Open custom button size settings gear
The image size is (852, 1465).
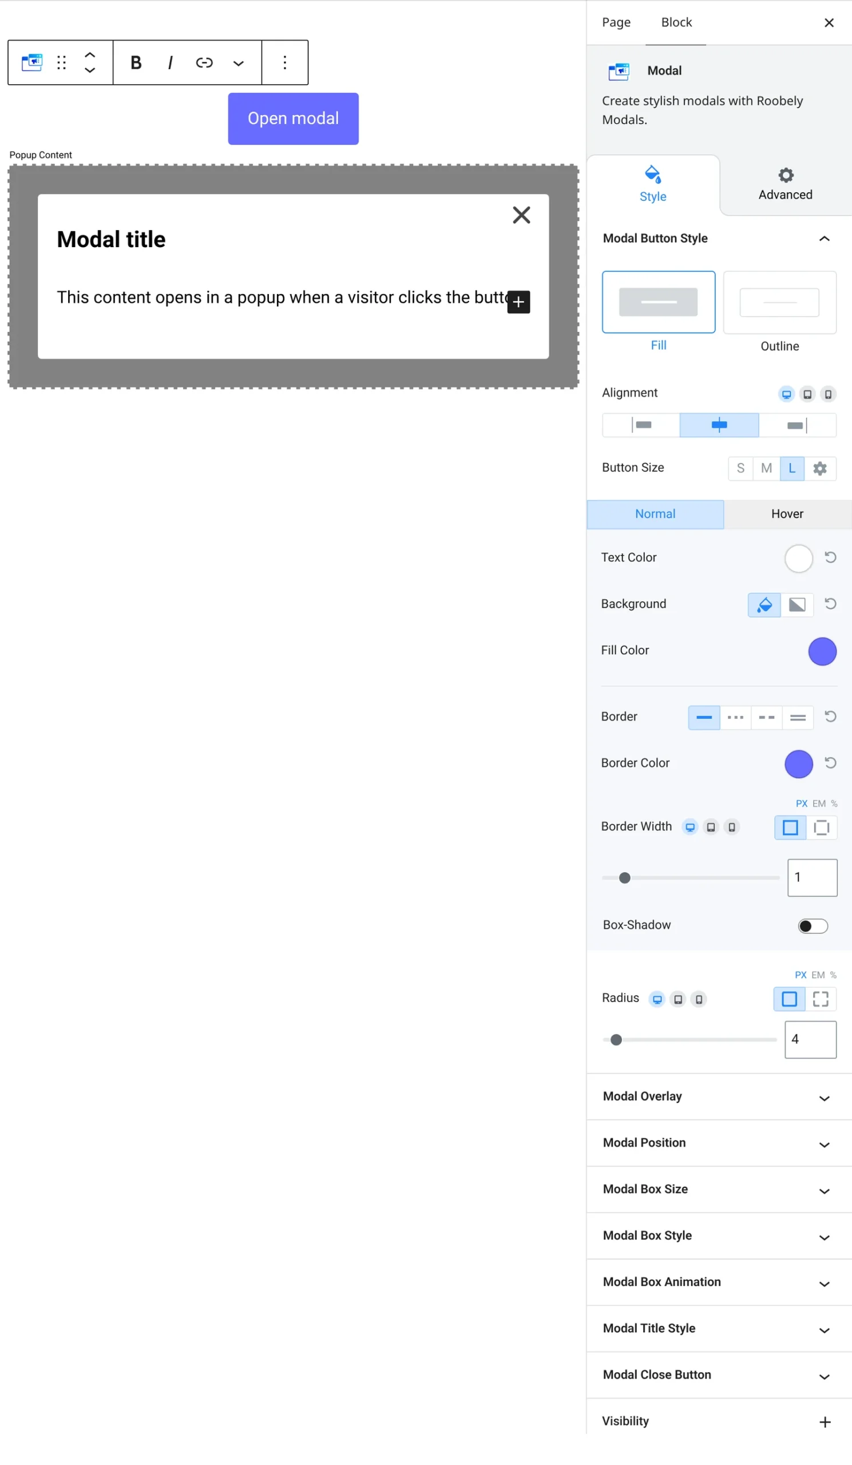(820, 469)
